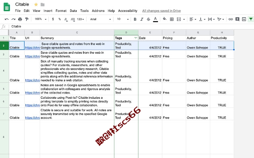Select Owen Schoppe cell in row 3
The image size is (254, 158).
point(198,55)
